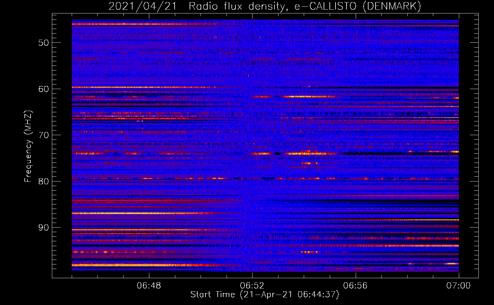Click the 'Start Time (21-Apr-21 06:44:37)' label
This screenshot has width=494, height=305.
coord(265,295)
